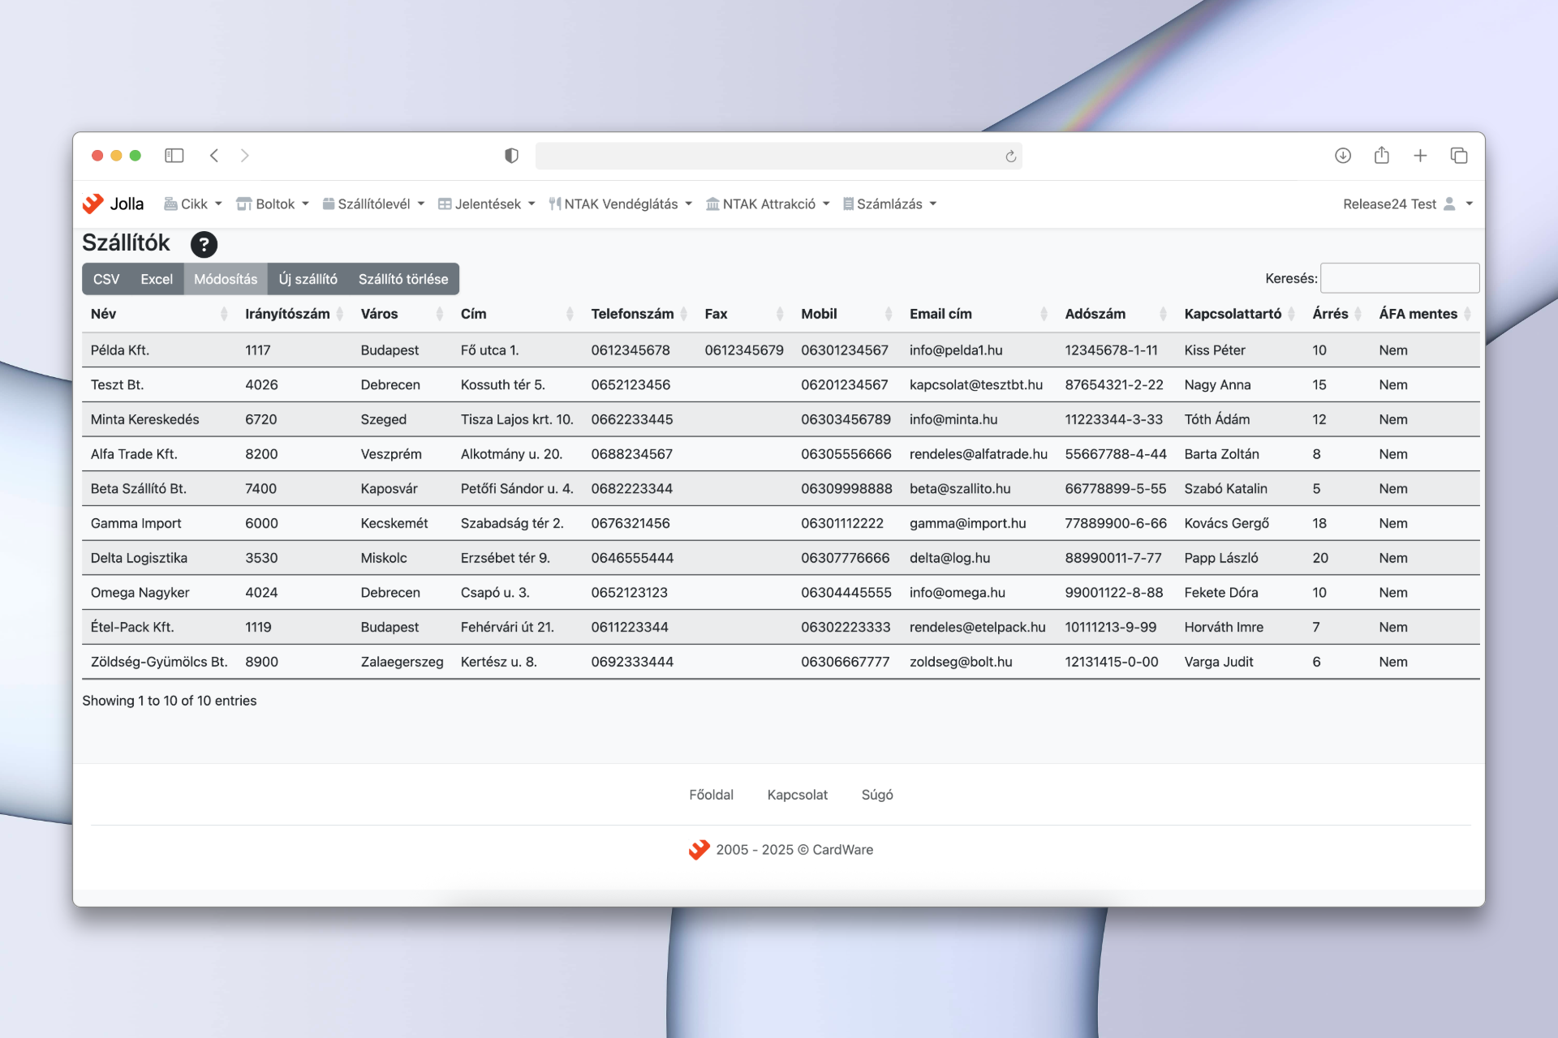This screenshot has width=1558, height=1038.
Task: Open the NTAK Vendéglátás dropdown
Action: [x=621, y=204]
